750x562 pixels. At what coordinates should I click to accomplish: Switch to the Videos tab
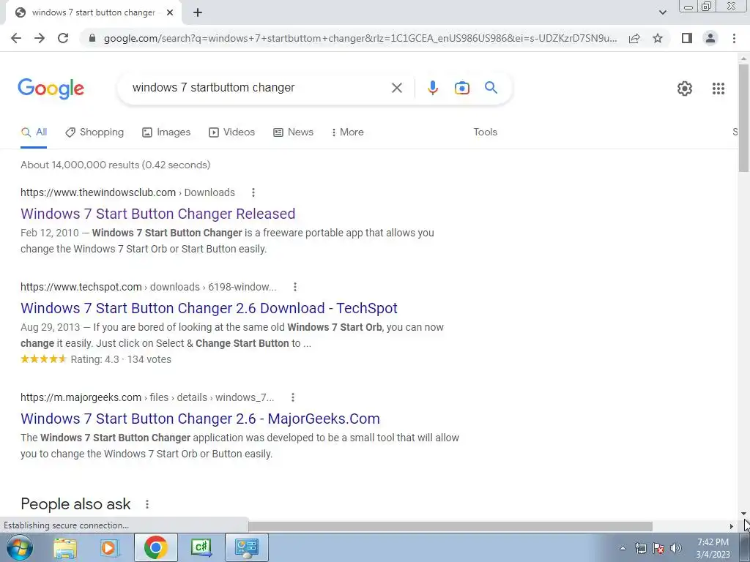point(232,132)
